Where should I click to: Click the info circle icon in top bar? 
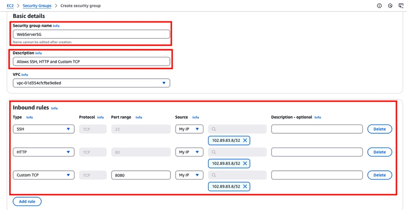tap(380, 6)
